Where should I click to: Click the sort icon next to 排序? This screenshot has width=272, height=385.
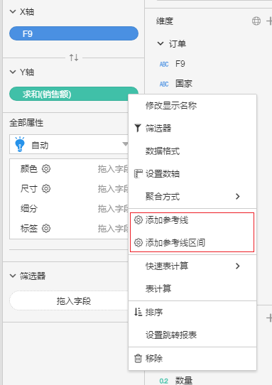coord(138,312)
